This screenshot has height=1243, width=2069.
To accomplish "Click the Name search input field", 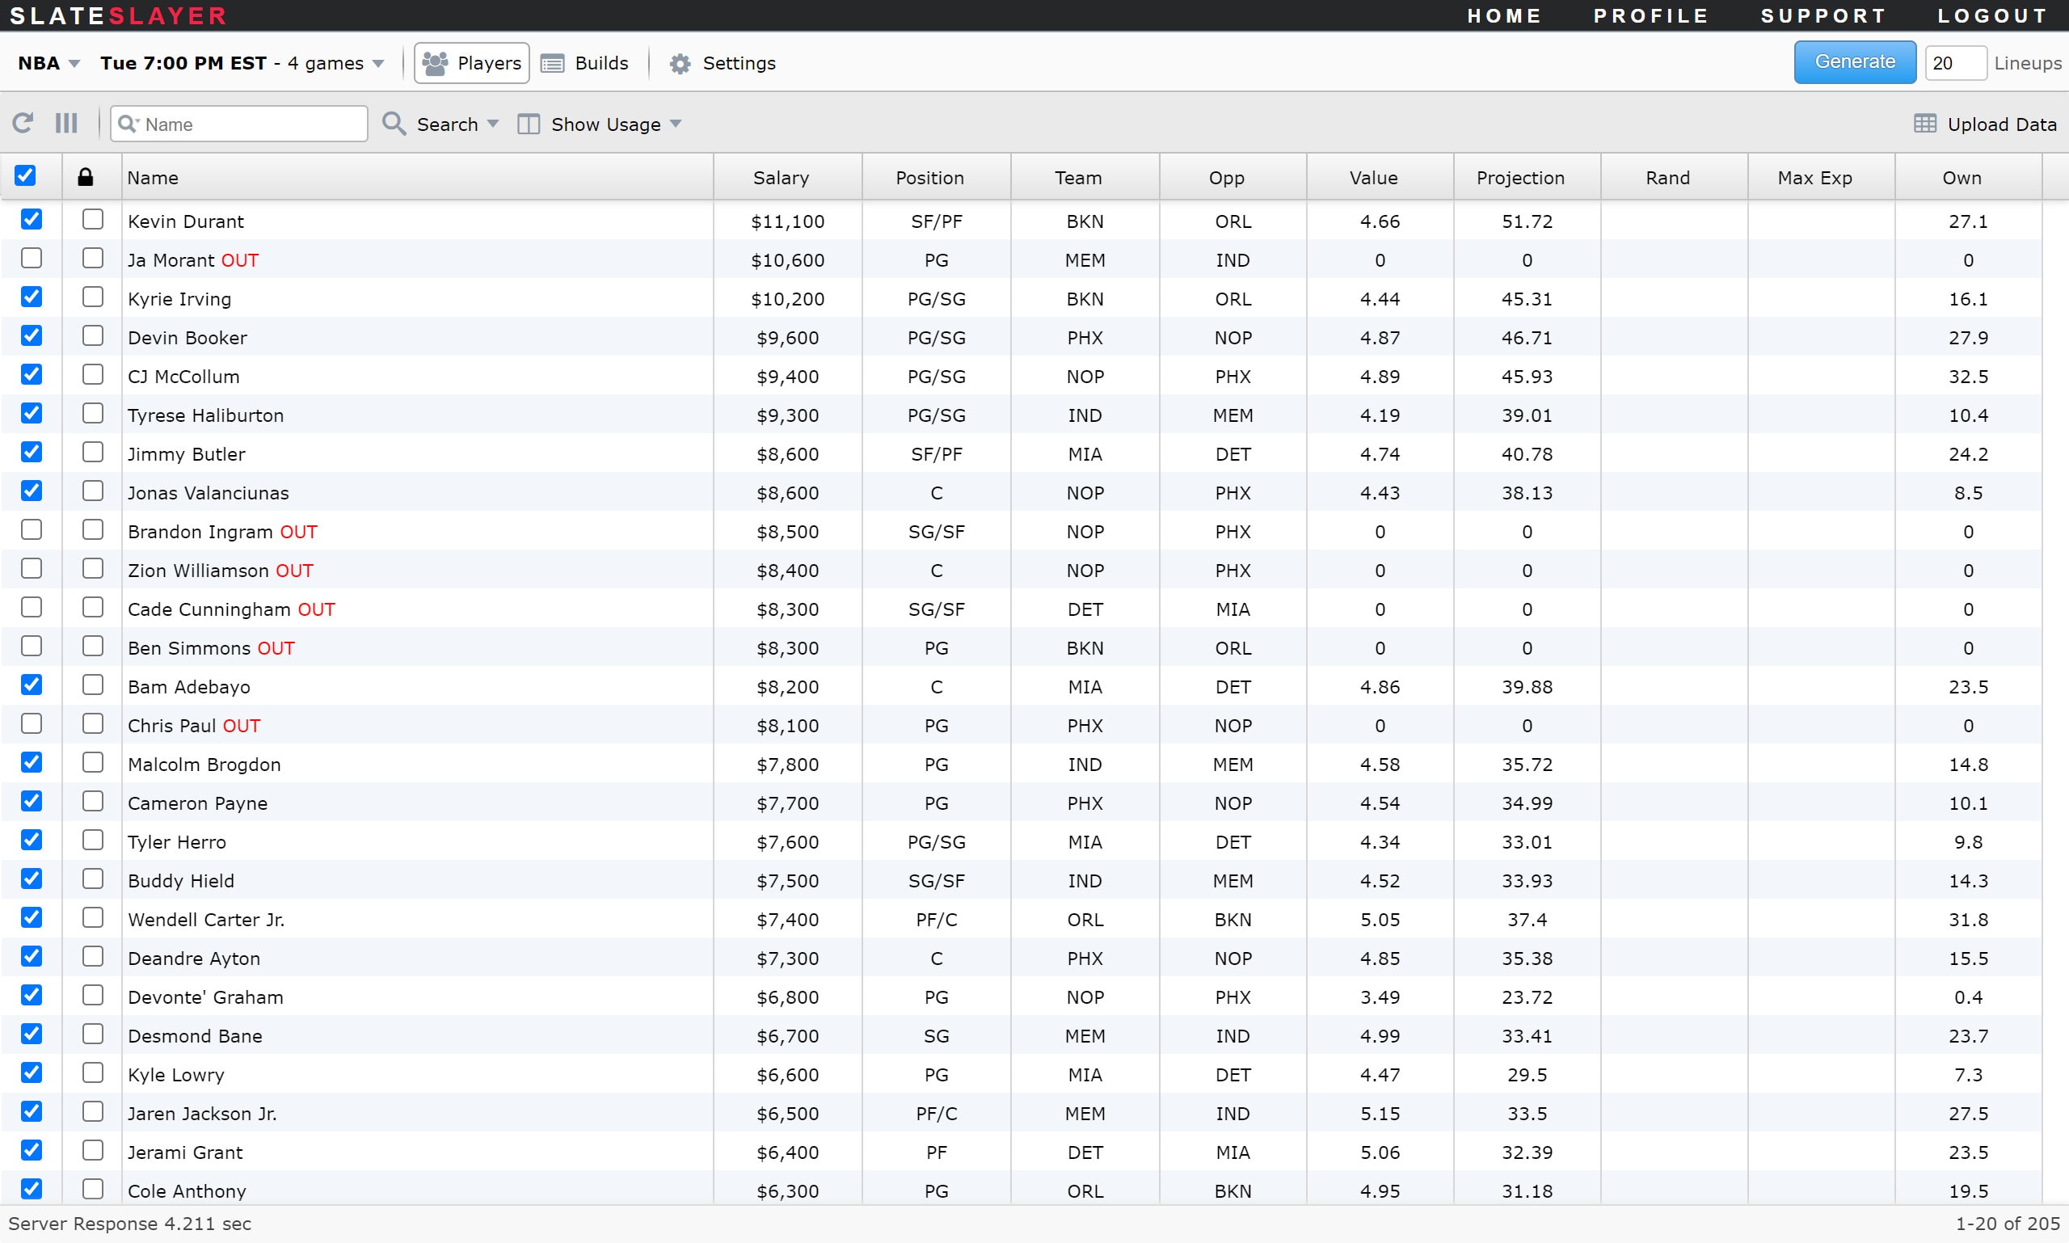I will point(241,124).
